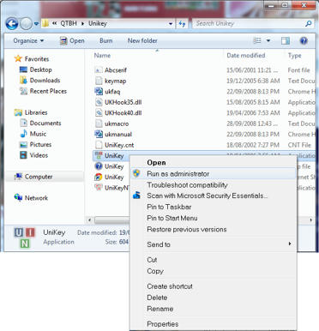The width and height of the screenshot is (319, 331).
Task: Choose Run as administrator
Action: click(213, 174)
